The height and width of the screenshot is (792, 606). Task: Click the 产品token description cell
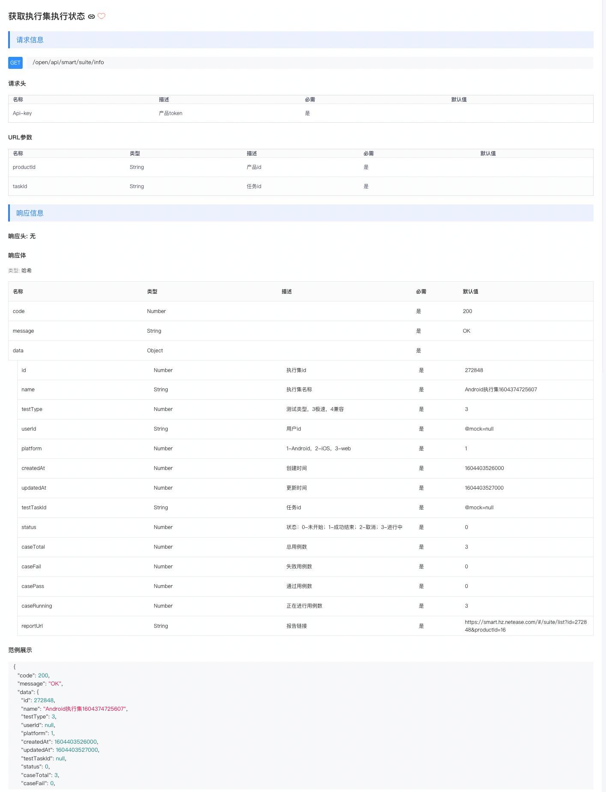click(x=170, y=113)
